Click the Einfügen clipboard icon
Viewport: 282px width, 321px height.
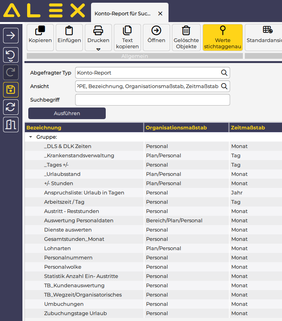pyautogui.click(x=69, y=31)
